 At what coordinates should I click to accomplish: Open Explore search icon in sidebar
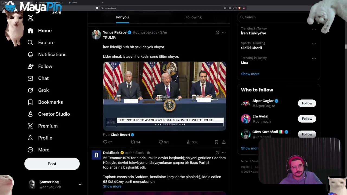point(30,43)
